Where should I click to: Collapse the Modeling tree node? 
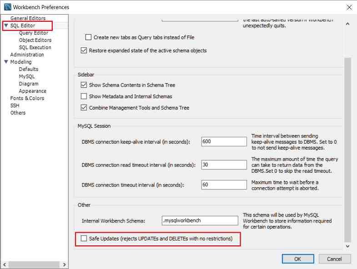point(6,62)
